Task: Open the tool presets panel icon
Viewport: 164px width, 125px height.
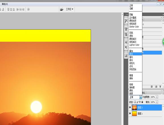Action: [x=126, y=21]
